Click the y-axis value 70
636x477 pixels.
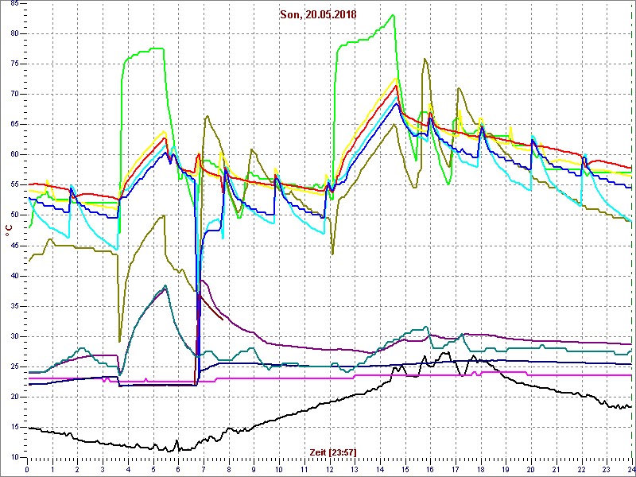click(x=14, y=94)
